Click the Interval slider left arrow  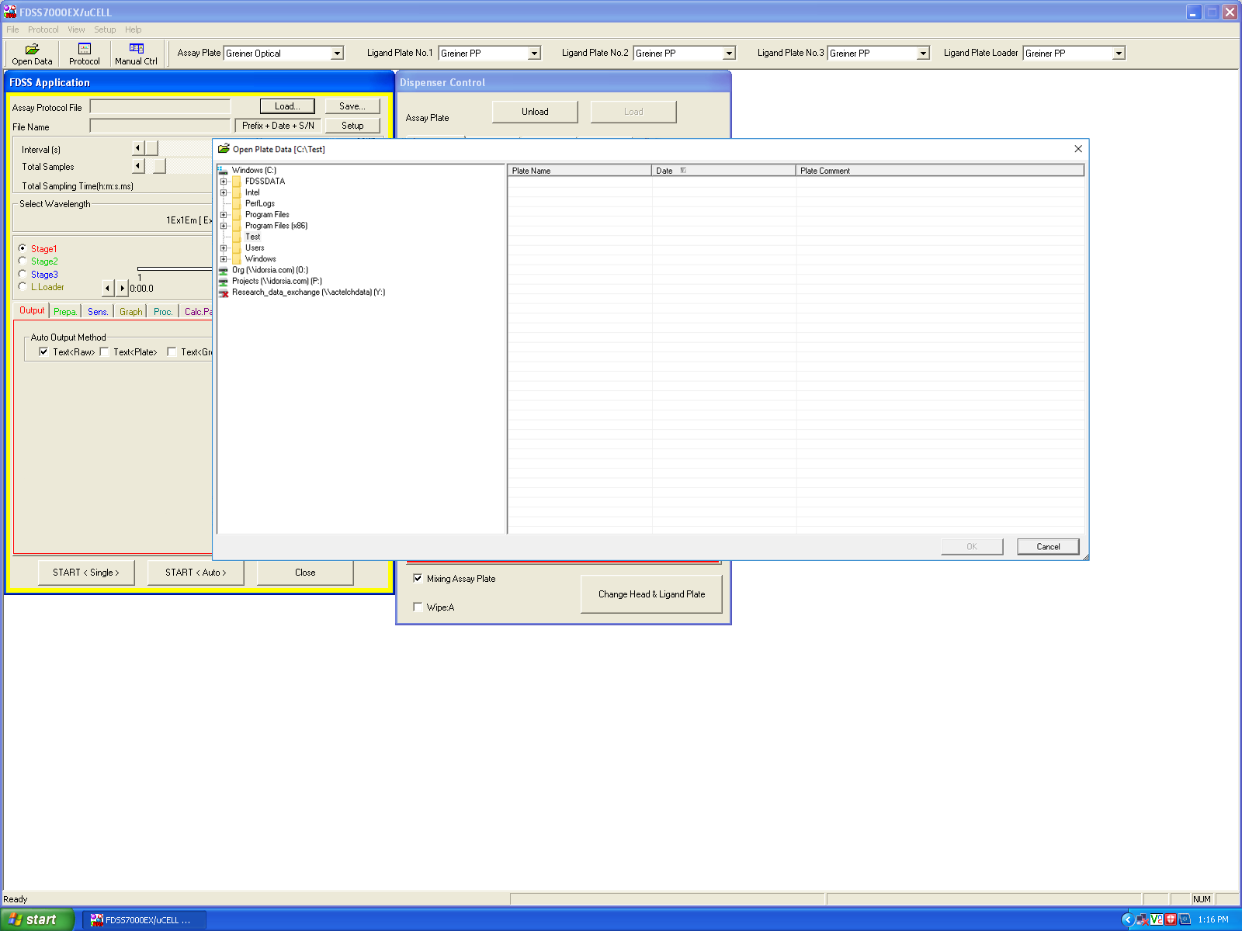click(x=138, y=148)
